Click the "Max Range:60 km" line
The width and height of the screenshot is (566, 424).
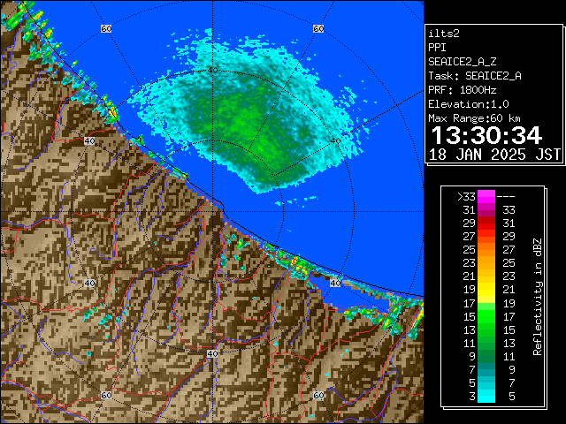tap(474, 118)
